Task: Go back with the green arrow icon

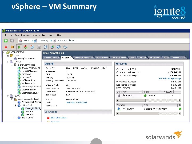Action: tap(6, 41)
